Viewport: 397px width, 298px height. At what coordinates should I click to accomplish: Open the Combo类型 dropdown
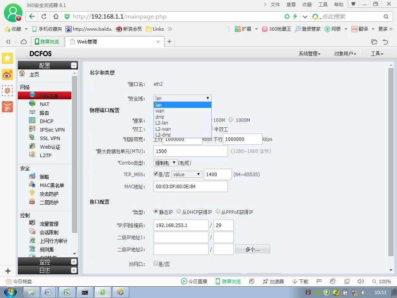(165, 163)
